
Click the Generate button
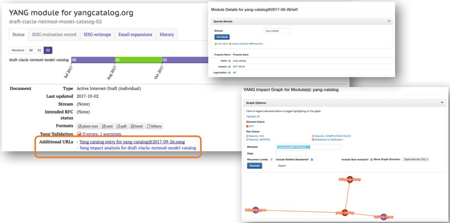(254, 166)
